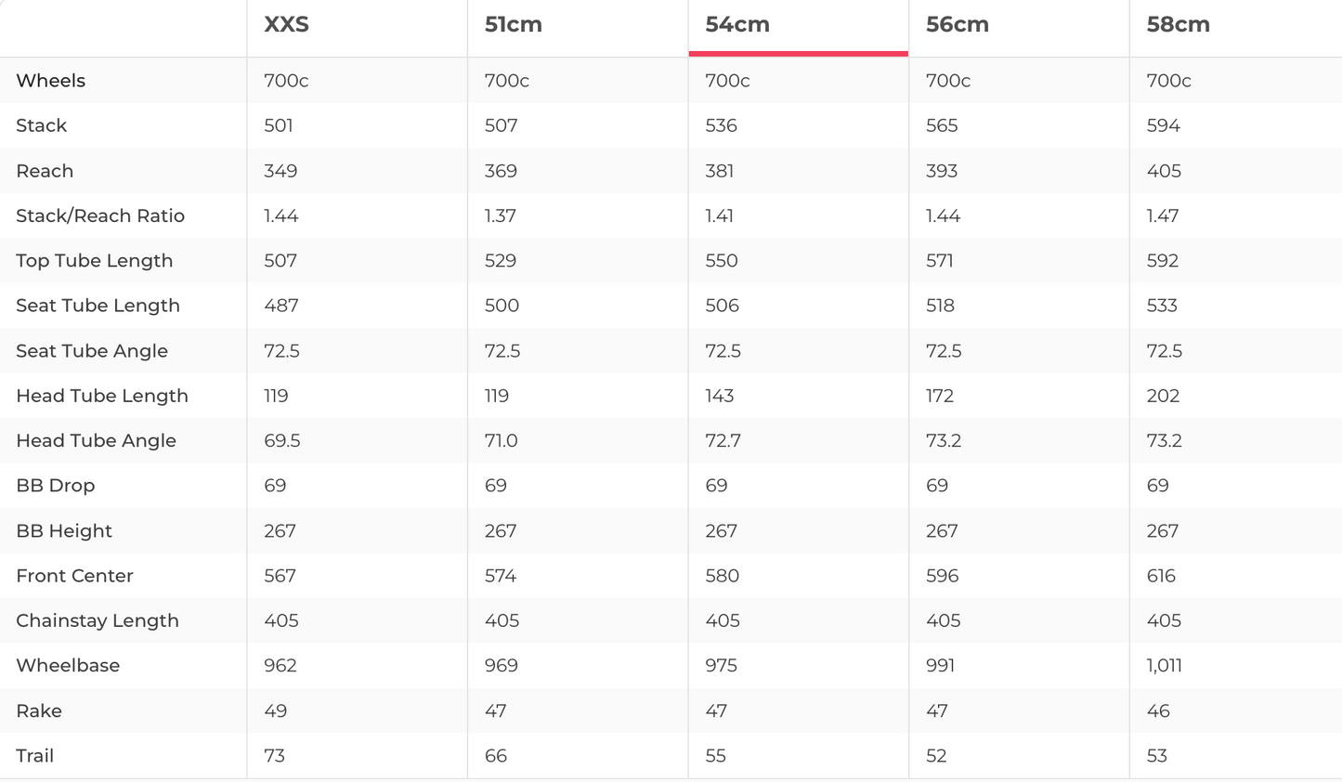Select the Chainstay Length row label
This screenshot has width=1342, height=782.
(97, 620)
